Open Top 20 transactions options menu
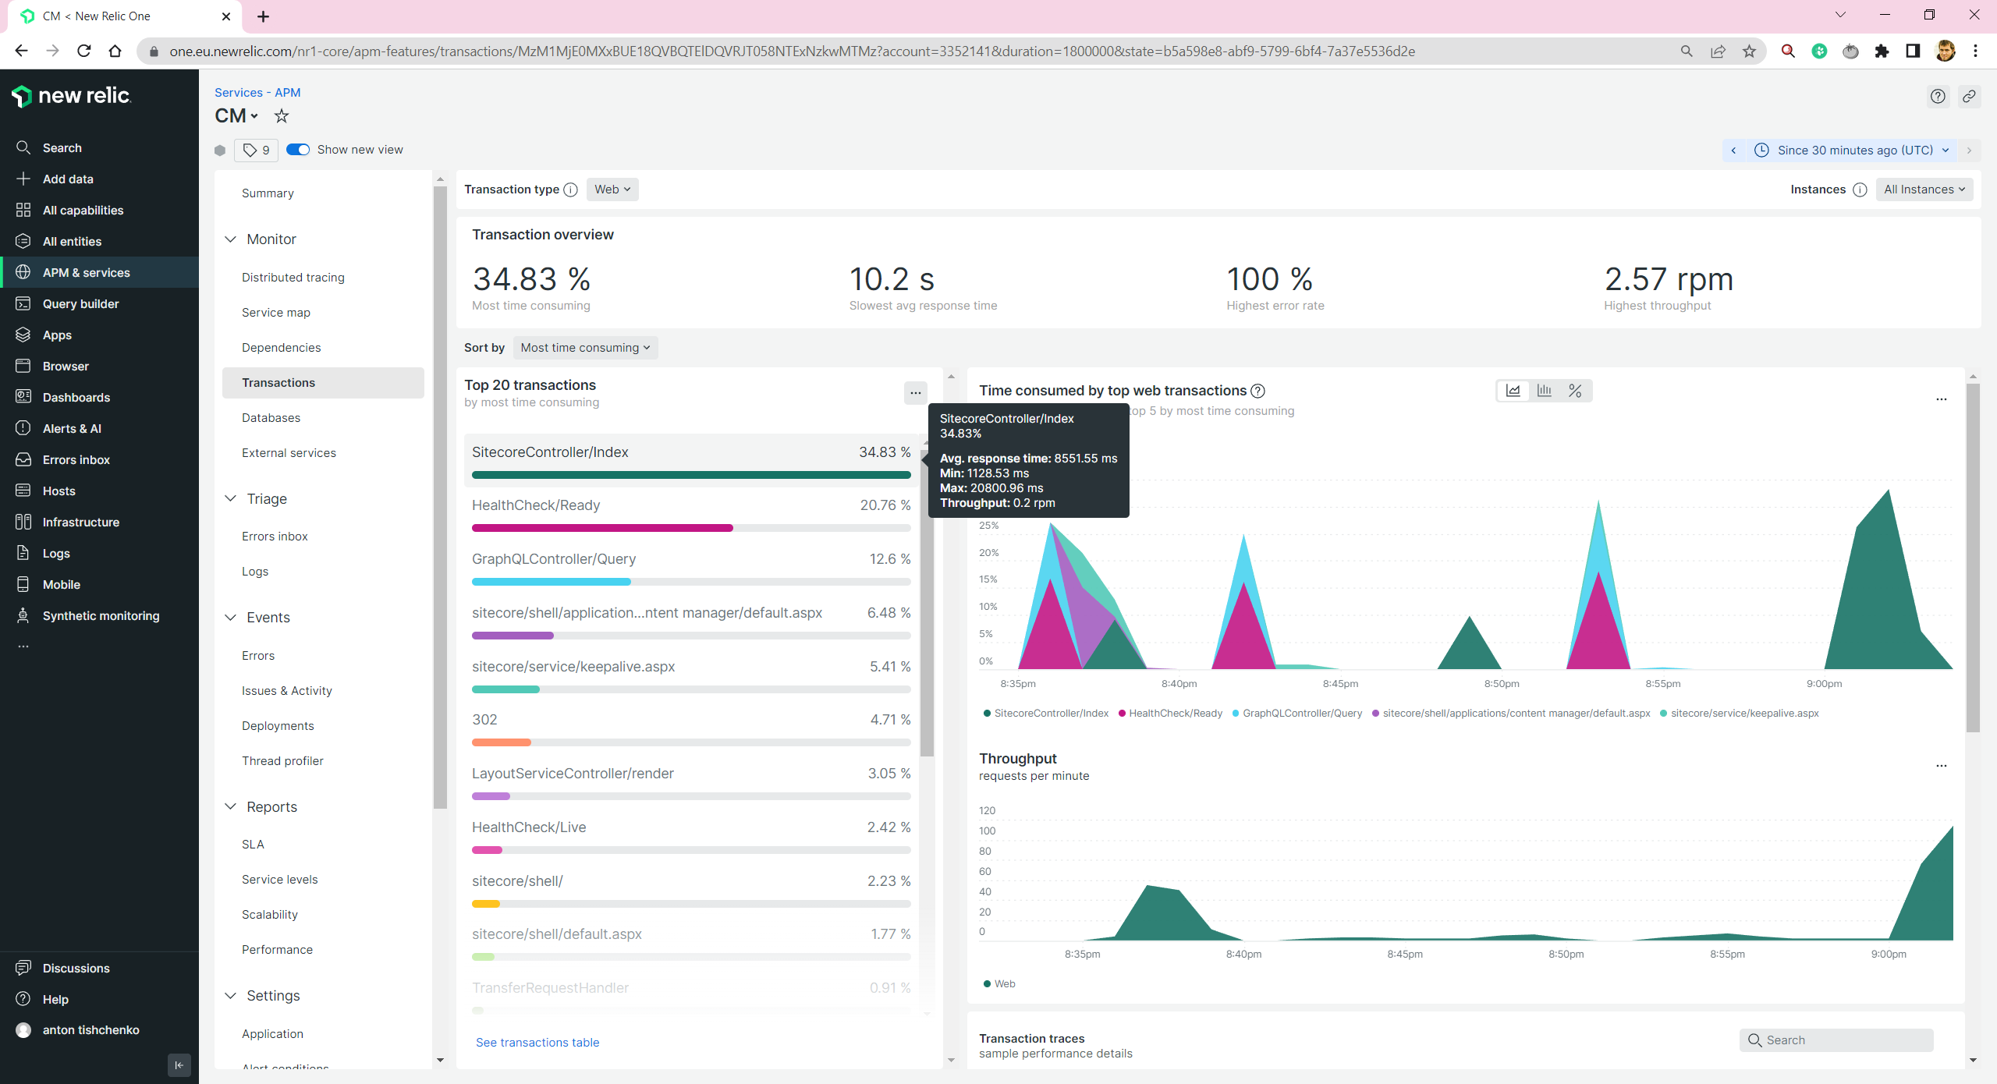This screenshot has width=1997, height=1084. coord(915,393)
